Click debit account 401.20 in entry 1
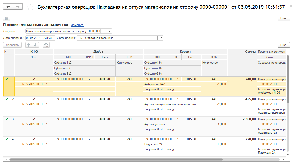295x165 pixels. (x=105, y=79)
